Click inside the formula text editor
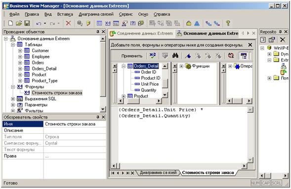Image resolution: width=291 pixels, height=189 pixels. coord(183,135)
